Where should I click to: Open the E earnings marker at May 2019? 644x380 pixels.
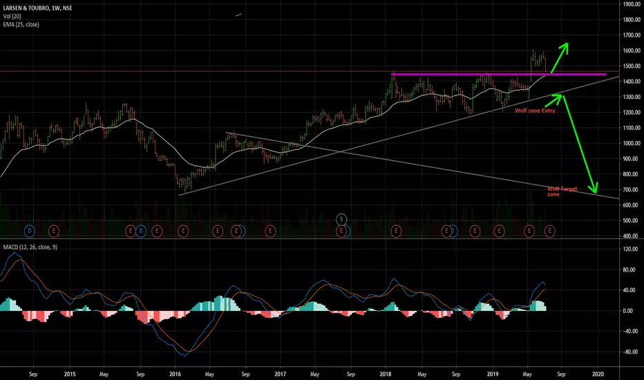pos(529,231)
